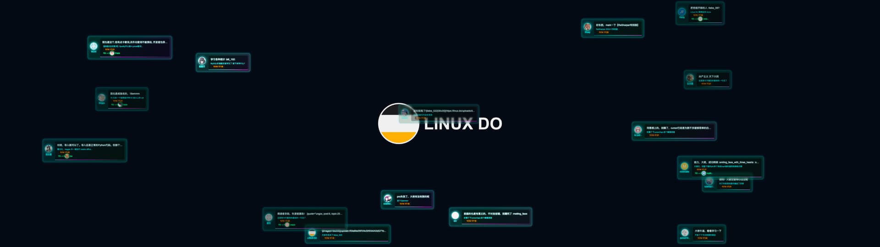Open the message mentioning Python代码

pos(90,145)
